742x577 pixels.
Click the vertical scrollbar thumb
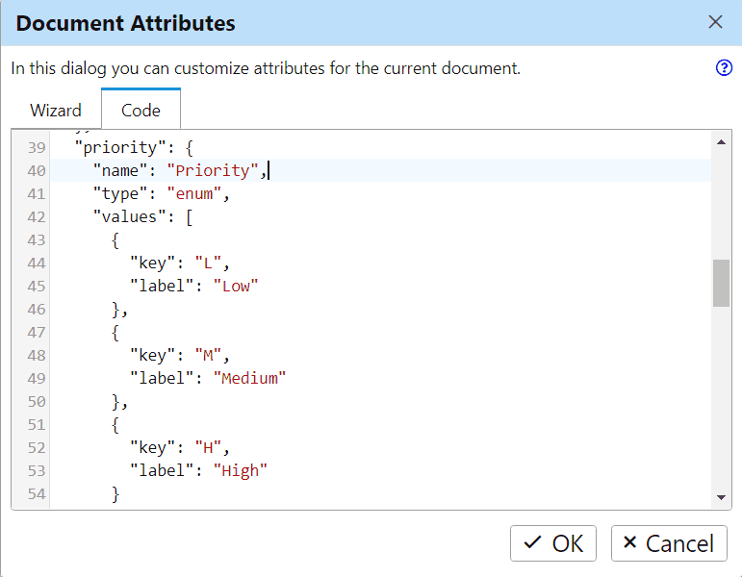(x=721, y=283)
